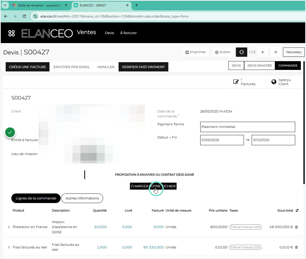Click invoiced value 9,000
This screenshot has width=306, height=259.
pyautogui.click(x=159, y=227)
